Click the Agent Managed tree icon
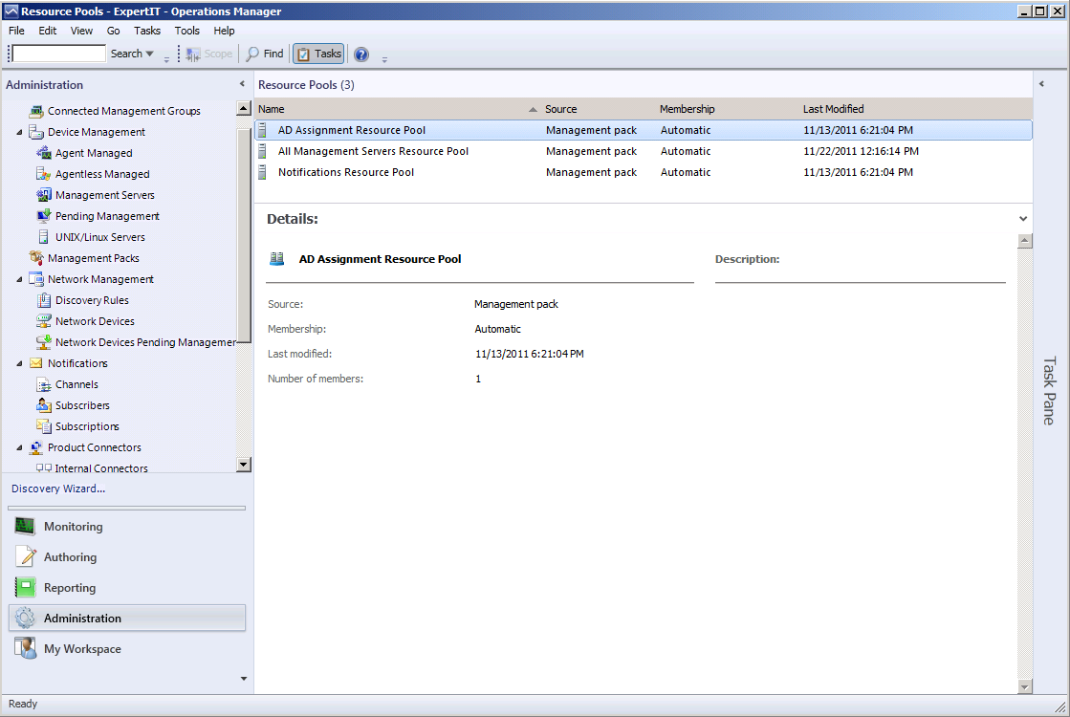 click(x=43, y=153)
